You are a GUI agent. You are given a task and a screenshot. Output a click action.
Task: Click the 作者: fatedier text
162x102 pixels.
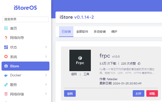pyautogui.click(x=109, y=79)
